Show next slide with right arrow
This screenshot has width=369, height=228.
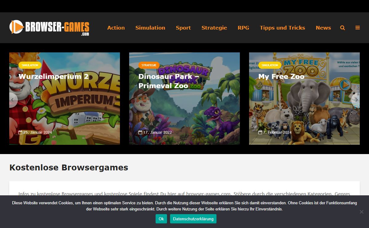click(x=356, y=100)
